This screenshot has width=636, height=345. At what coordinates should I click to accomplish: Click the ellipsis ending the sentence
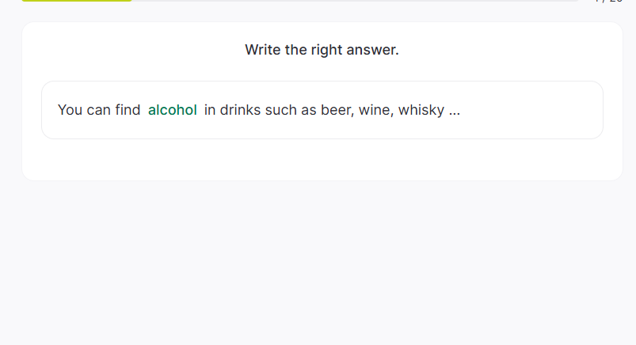(x=455, y=110)
